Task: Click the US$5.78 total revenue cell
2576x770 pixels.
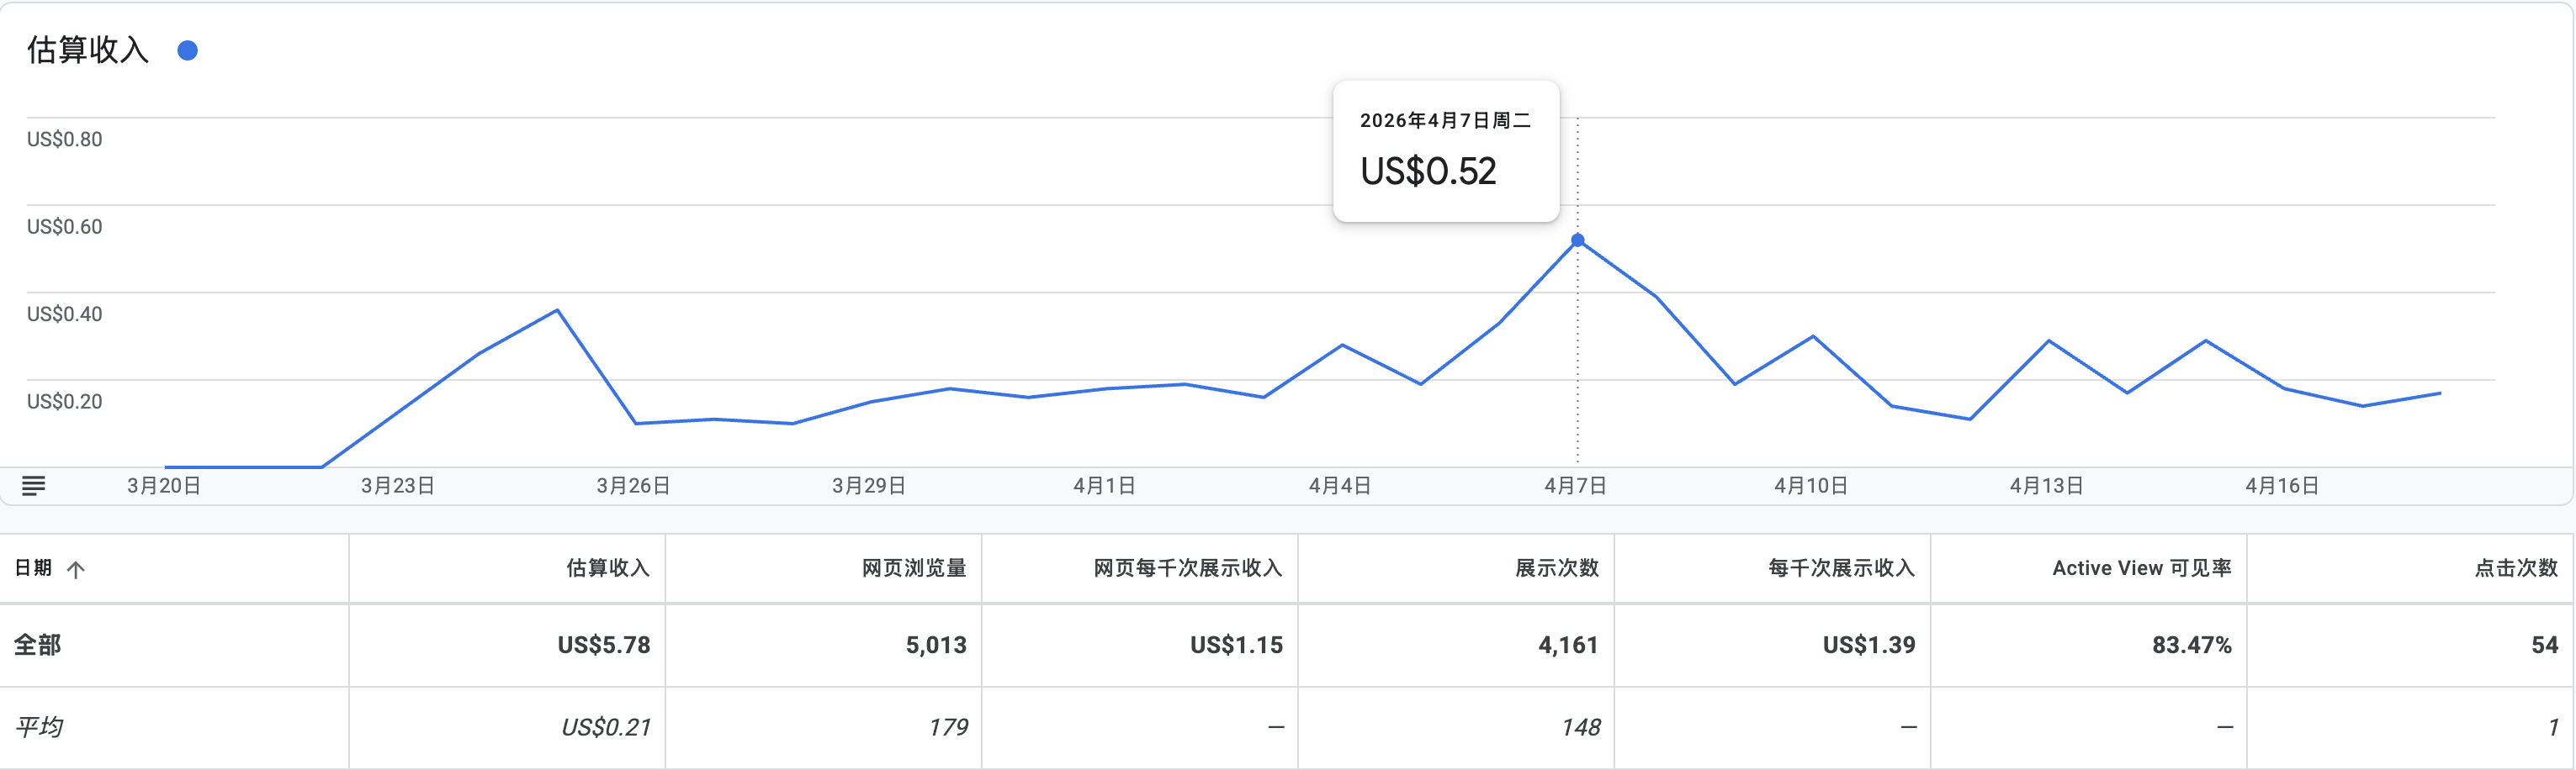Action: pos(603,645)
